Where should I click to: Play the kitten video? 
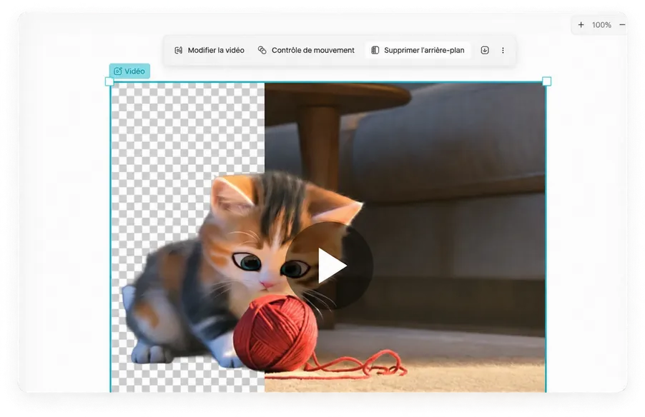coord(329,266)
